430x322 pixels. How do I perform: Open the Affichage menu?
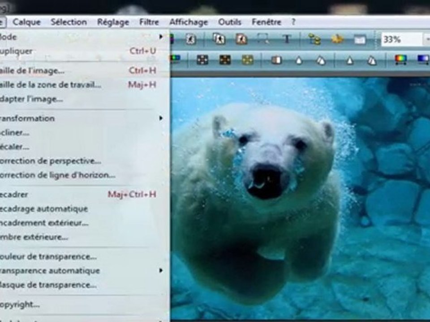coord(189,22)
